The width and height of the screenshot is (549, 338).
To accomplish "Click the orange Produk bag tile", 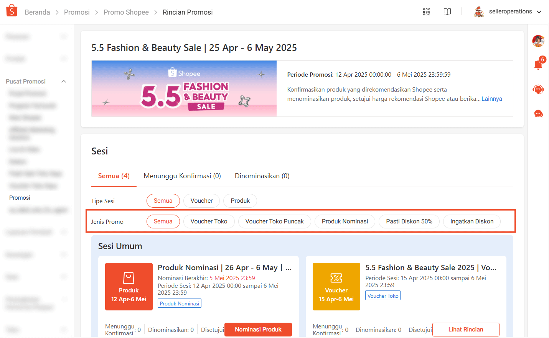I will point(129,287).
